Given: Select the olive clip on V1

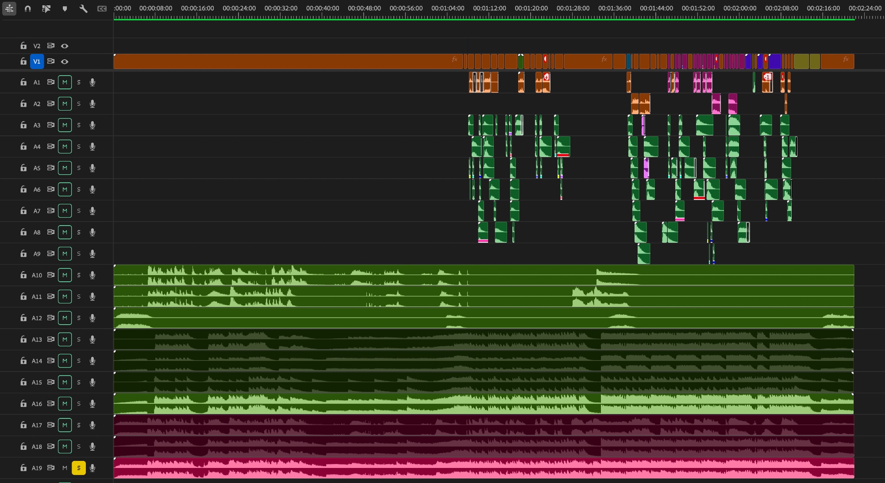Looking at the screenshot, I should pyautogui.click(x=801, y=61).
